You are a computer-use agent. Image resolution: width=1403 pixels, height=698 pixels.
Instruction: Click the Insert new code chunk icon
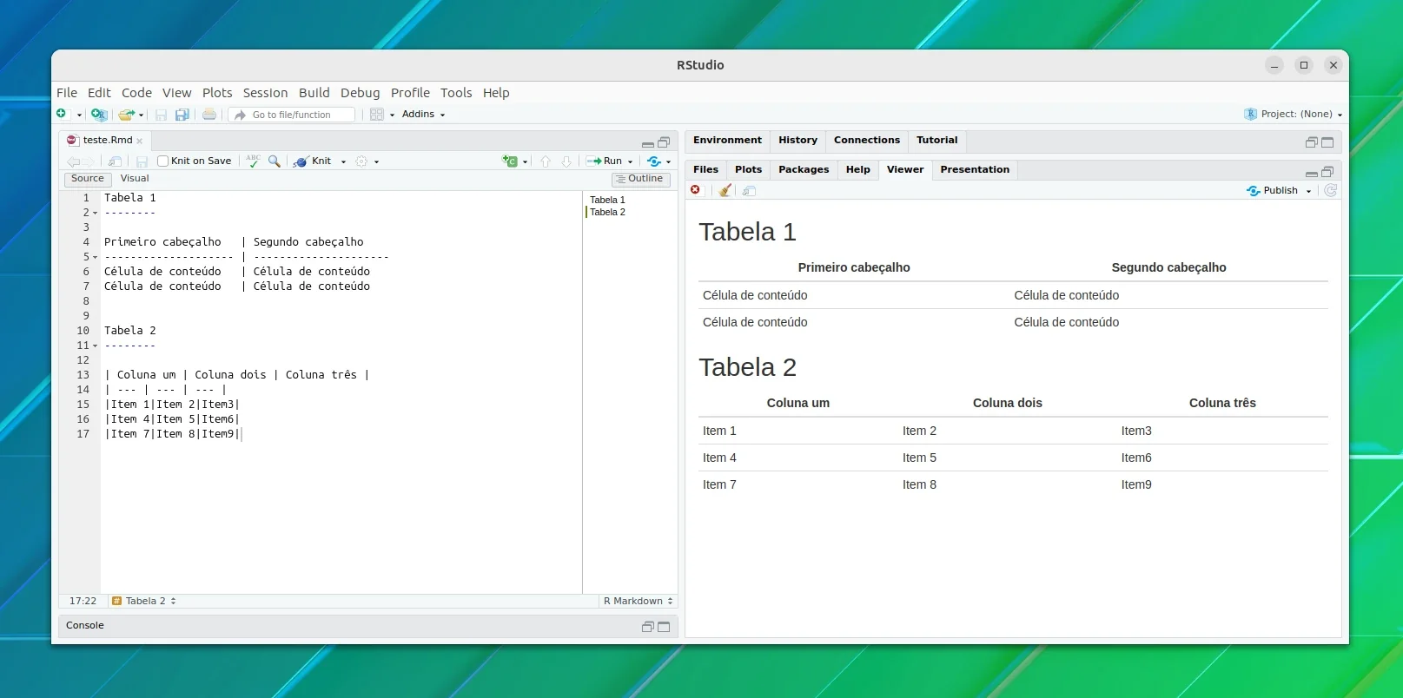[x=510, y=161]
